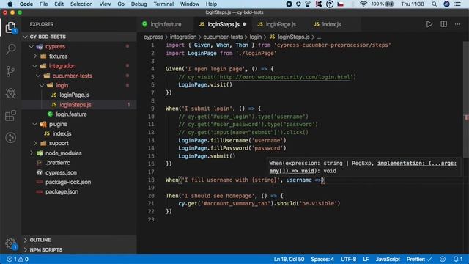Click the errors and warnings status indicator

(18, 259)
